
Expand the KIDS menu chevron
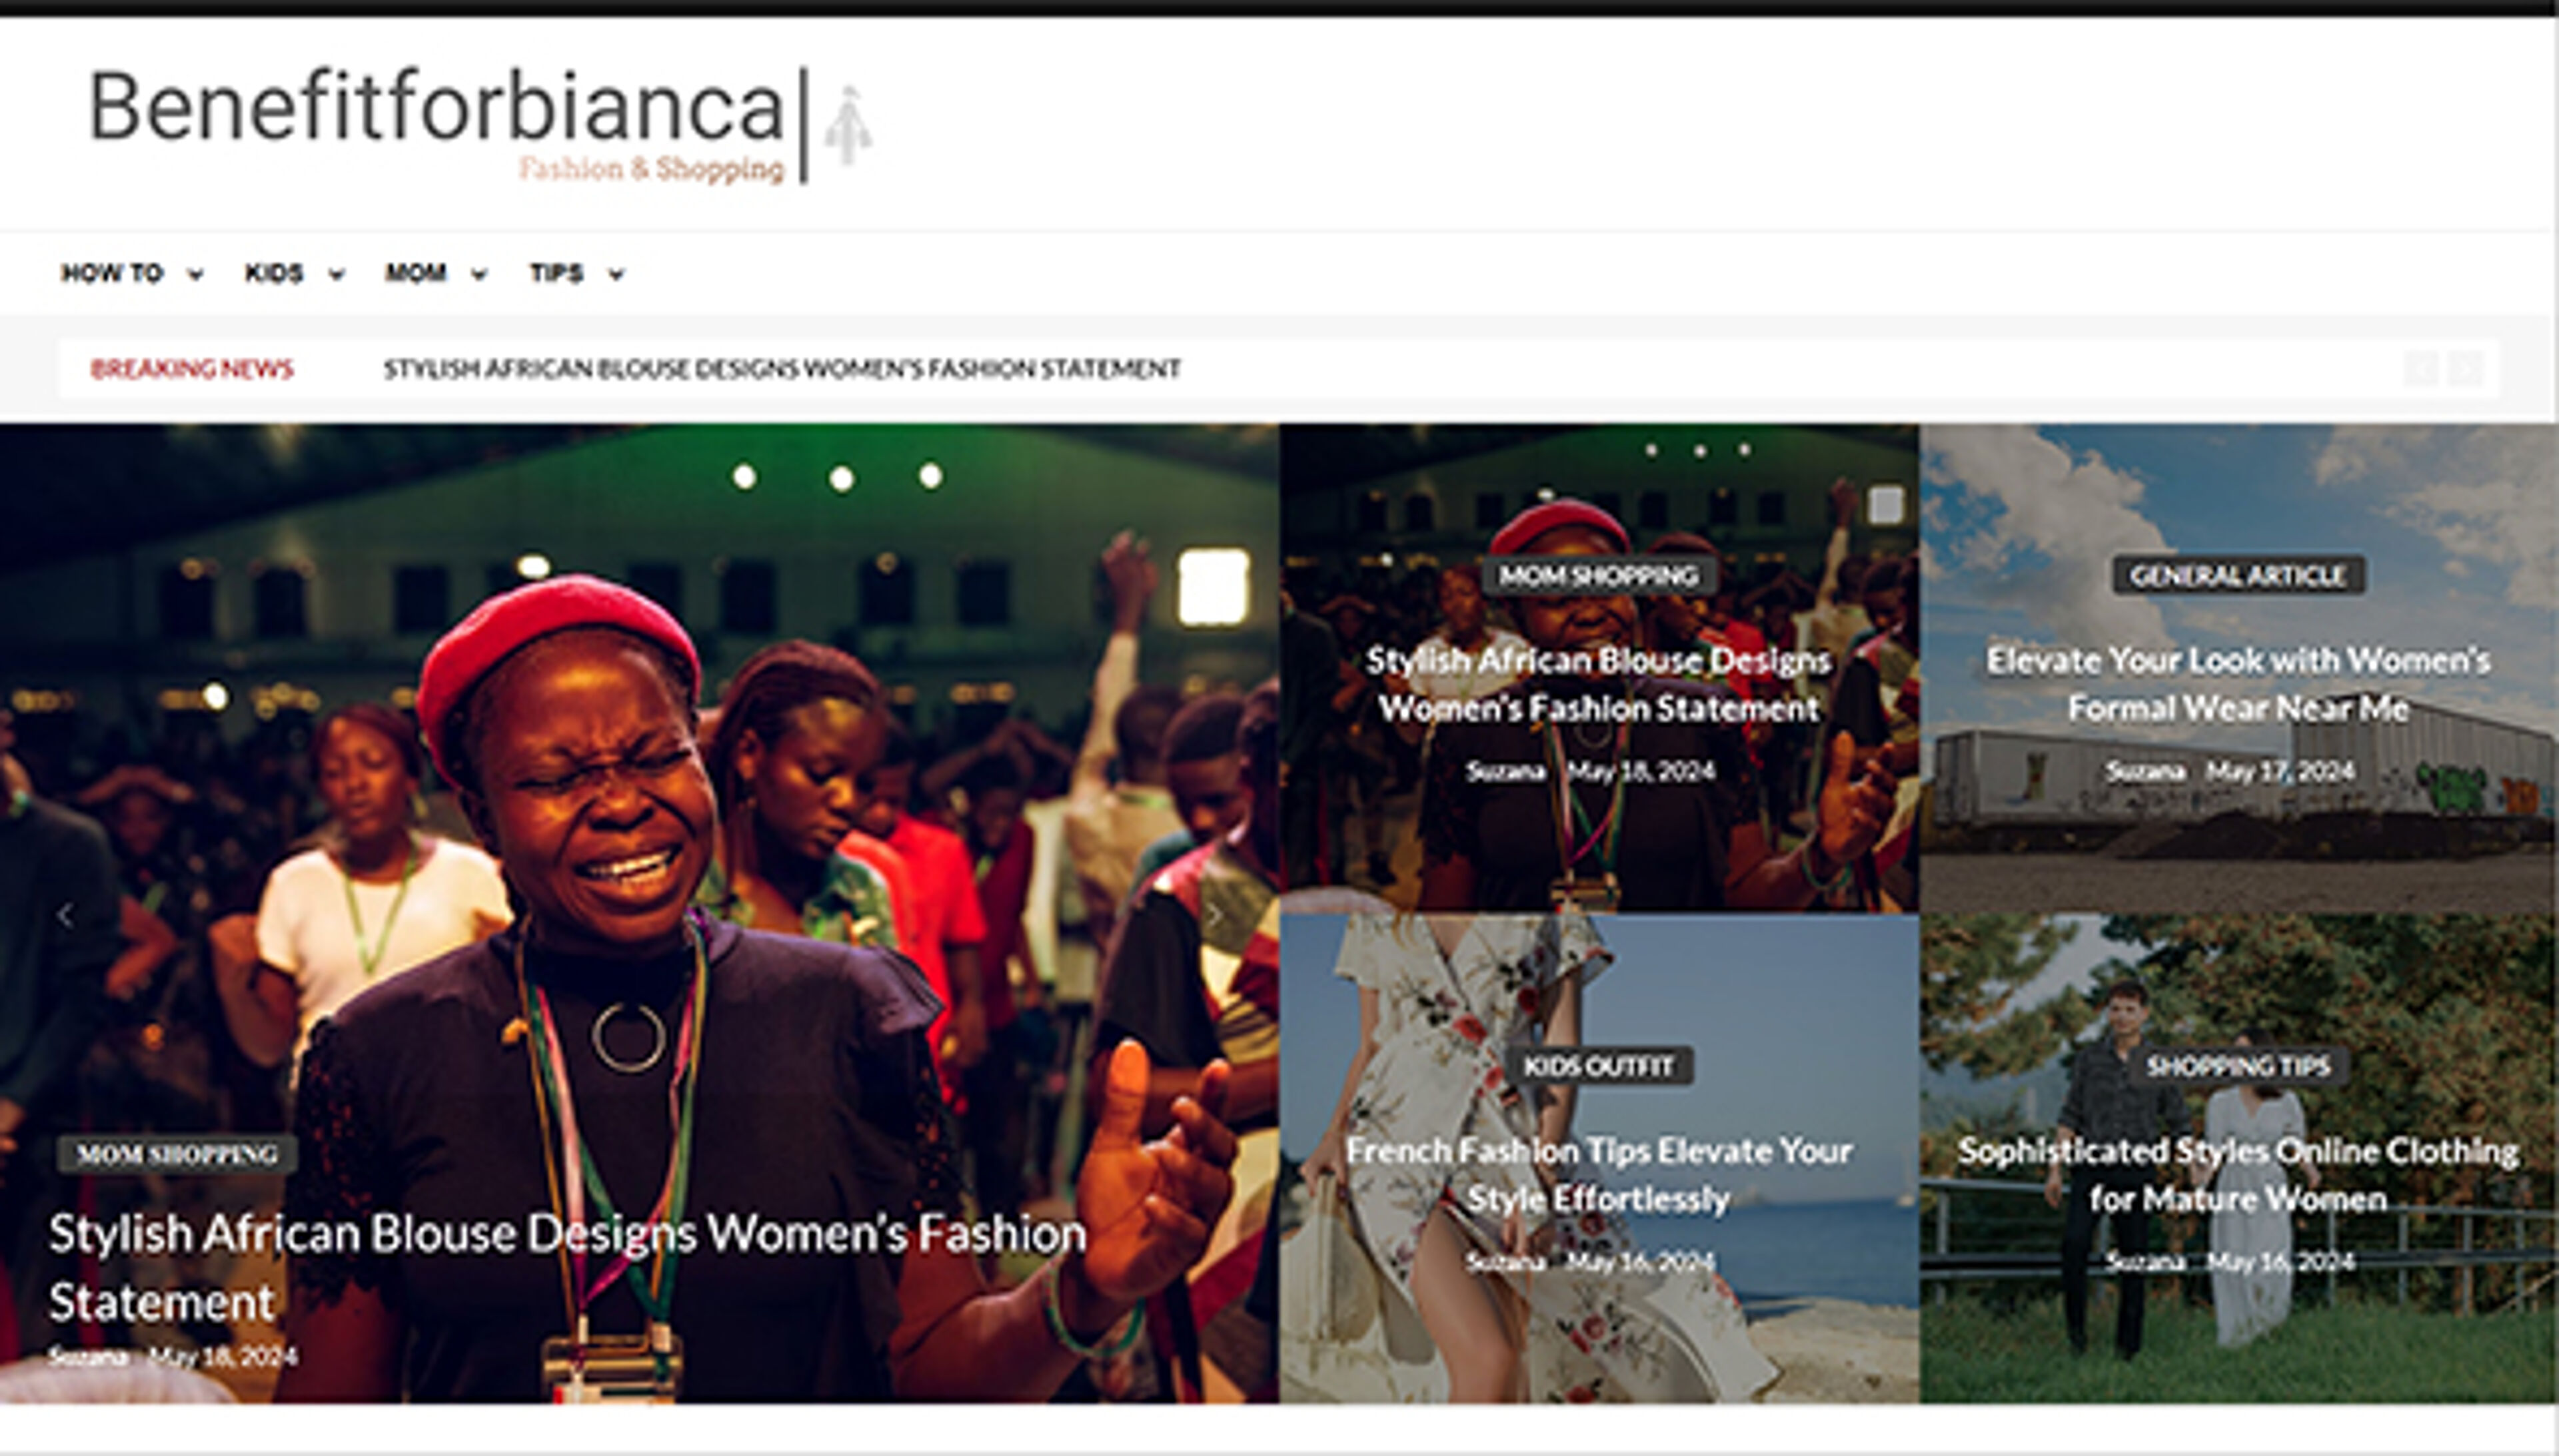[x=337, y=274]
